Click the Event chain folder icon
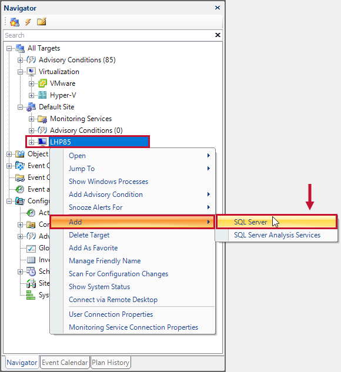Viewport: 341px width, 372px height. tap(20, 177)
